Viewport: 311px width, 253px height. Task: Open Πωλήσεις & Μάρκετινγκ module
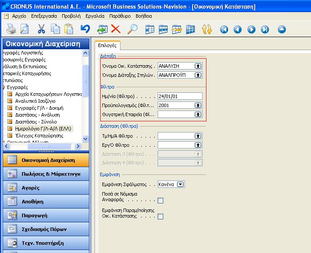46,174
